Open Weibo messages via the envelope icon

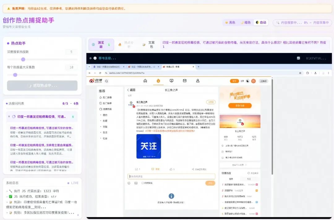pos(185,80)
